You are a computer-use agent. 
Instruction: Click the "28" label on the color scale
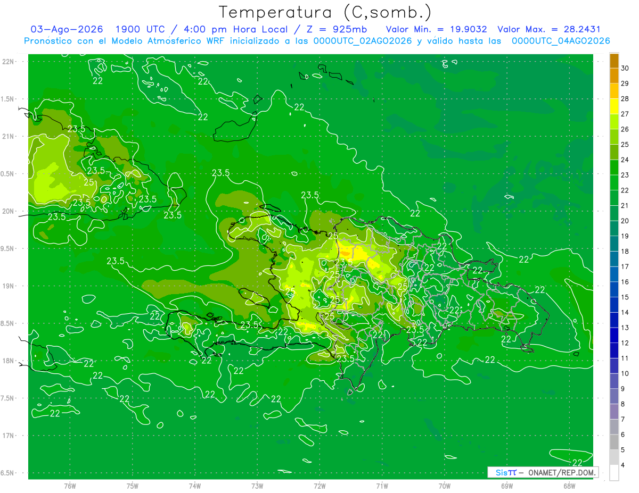[x=625, y=98]
